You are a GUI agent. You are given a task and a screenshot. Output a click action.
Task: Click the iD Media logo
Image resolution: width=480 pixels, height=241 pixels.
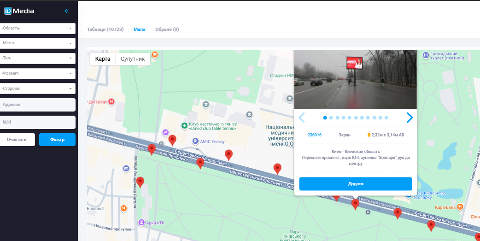[19, 11]
